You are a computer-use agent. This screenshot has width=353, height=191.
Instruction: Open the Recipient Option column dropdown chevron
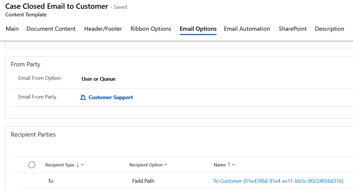166,165
